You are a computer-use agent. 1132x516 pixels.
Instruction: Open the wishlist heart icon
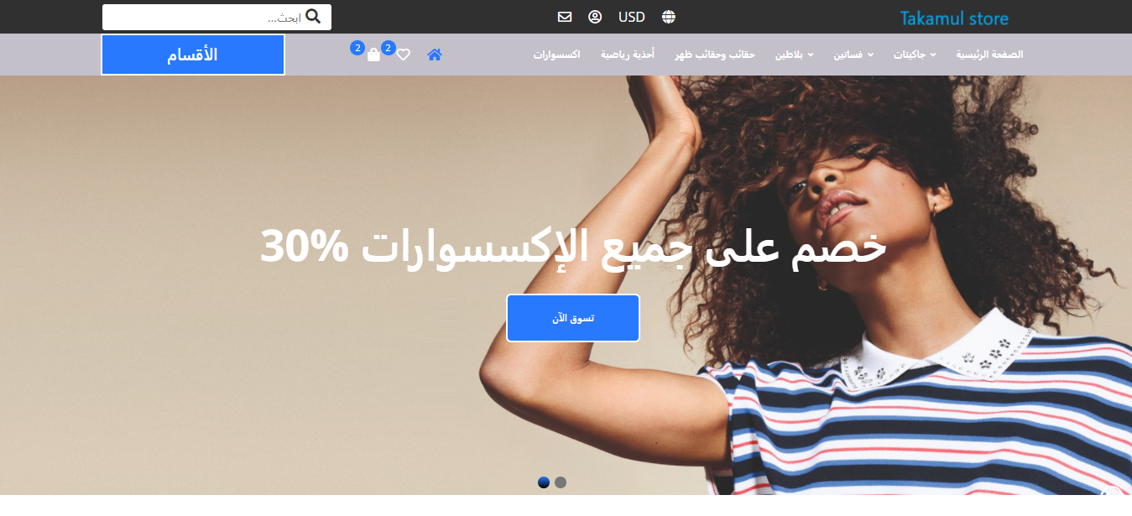(404, 55)
